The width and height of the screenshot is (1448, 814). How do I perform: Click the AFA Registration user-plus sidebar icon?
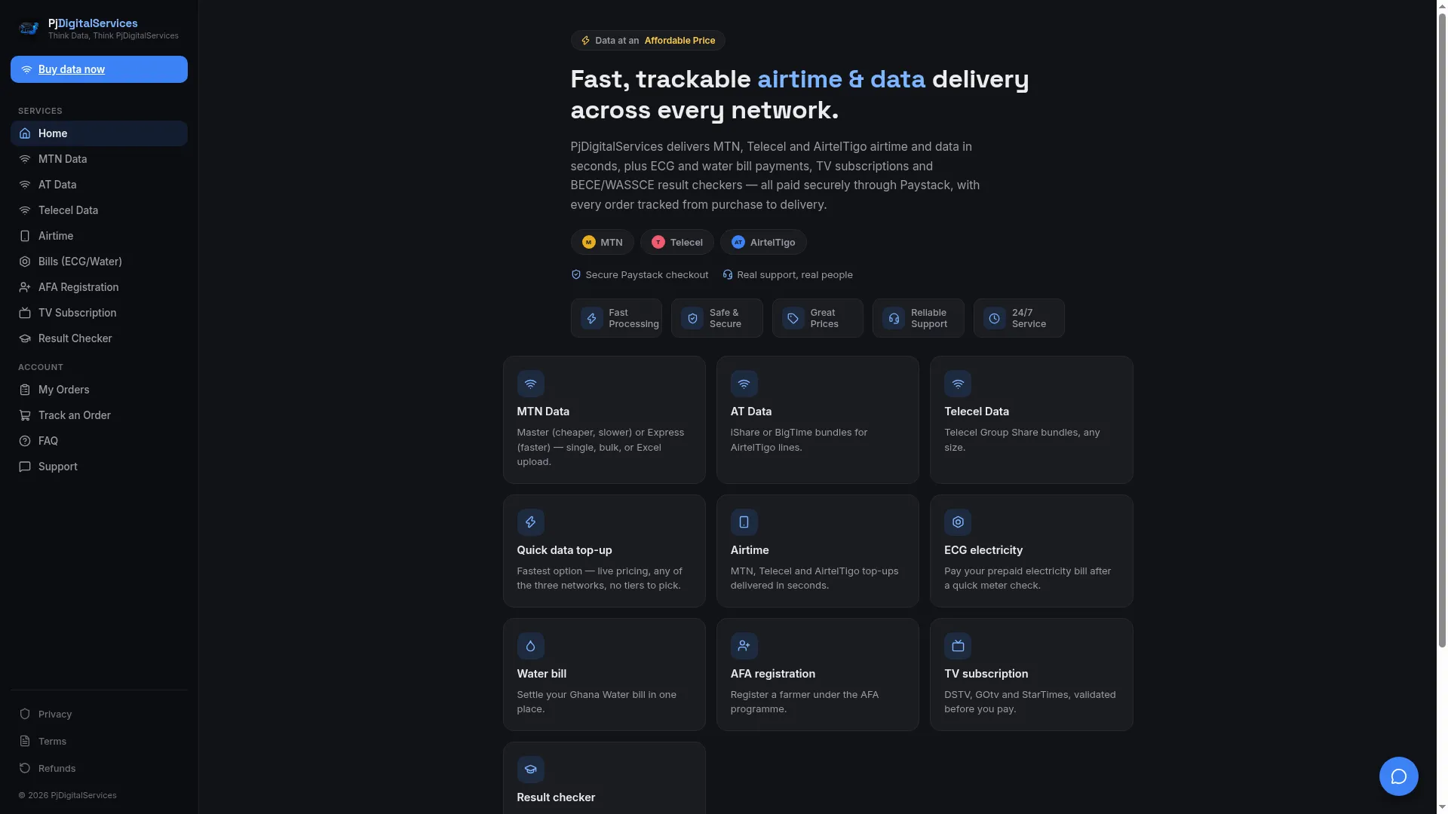tap(25, 287)
